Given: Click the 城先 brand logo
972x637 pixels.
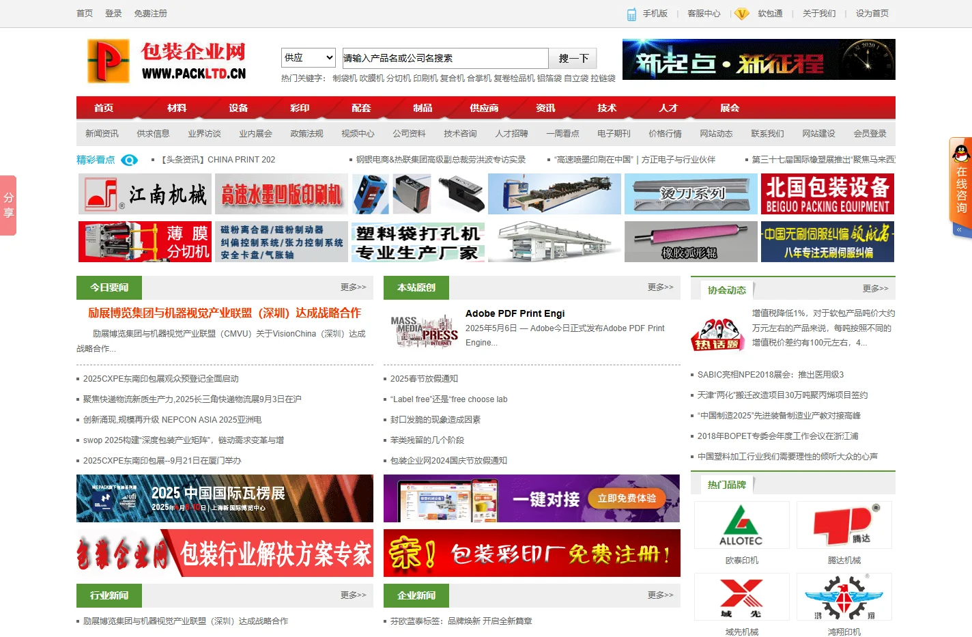Looking at the screenshot, I should pyautogui.click(x=742, y=597).
